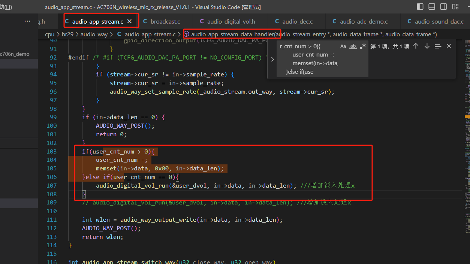The height and width of the screenshot is (264, 470).
Task: Toggle primary side bar layout icon
Action: point(420,7)
